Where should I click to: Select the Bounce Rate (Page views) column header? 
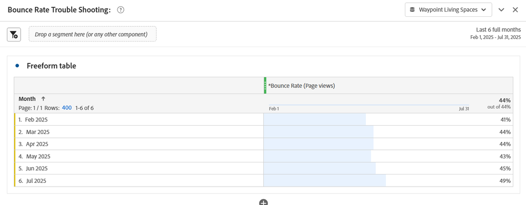302,86
